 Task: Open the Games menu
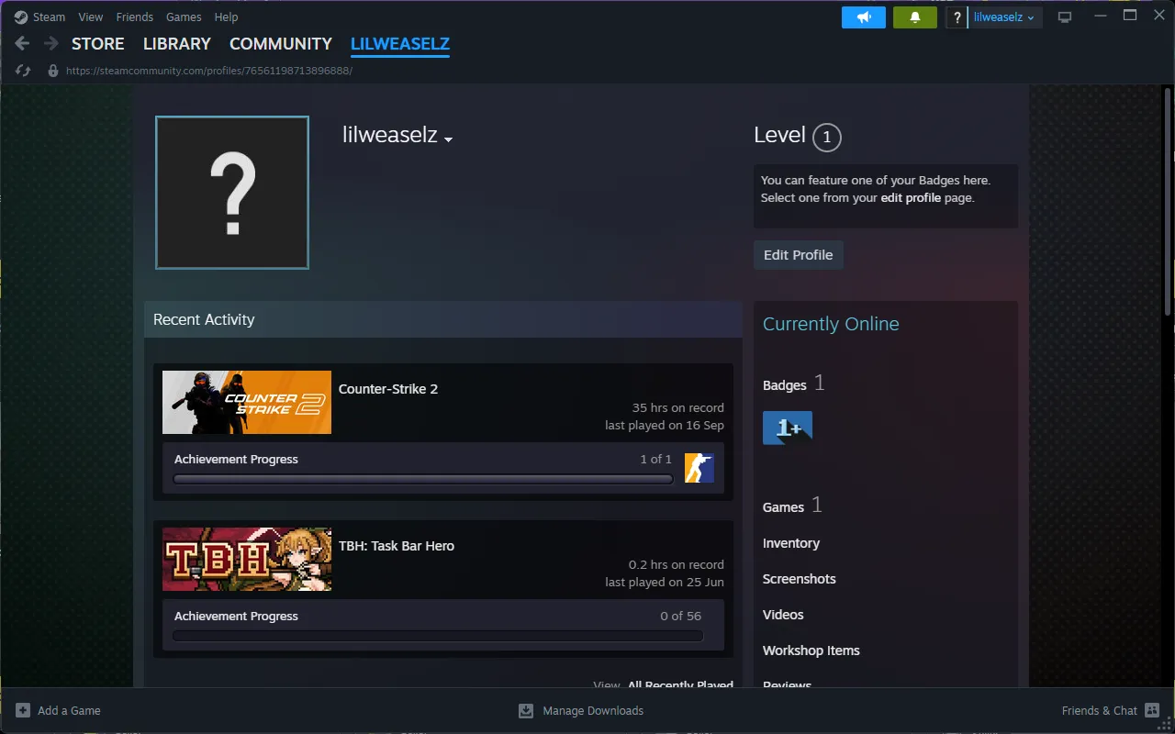184,17
